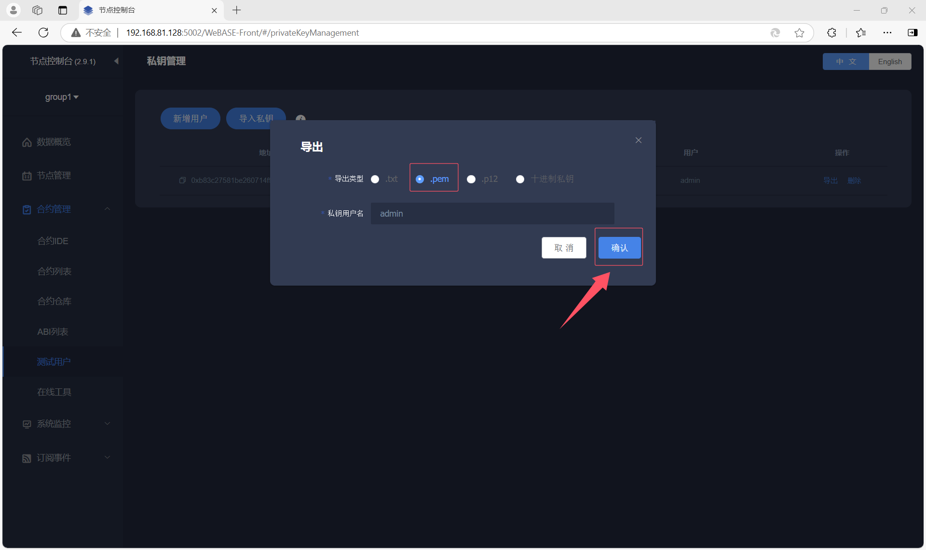Select the 十进制私钥 export option
The height and width of the screenshot is (550, 926).
tap(520, 179)
